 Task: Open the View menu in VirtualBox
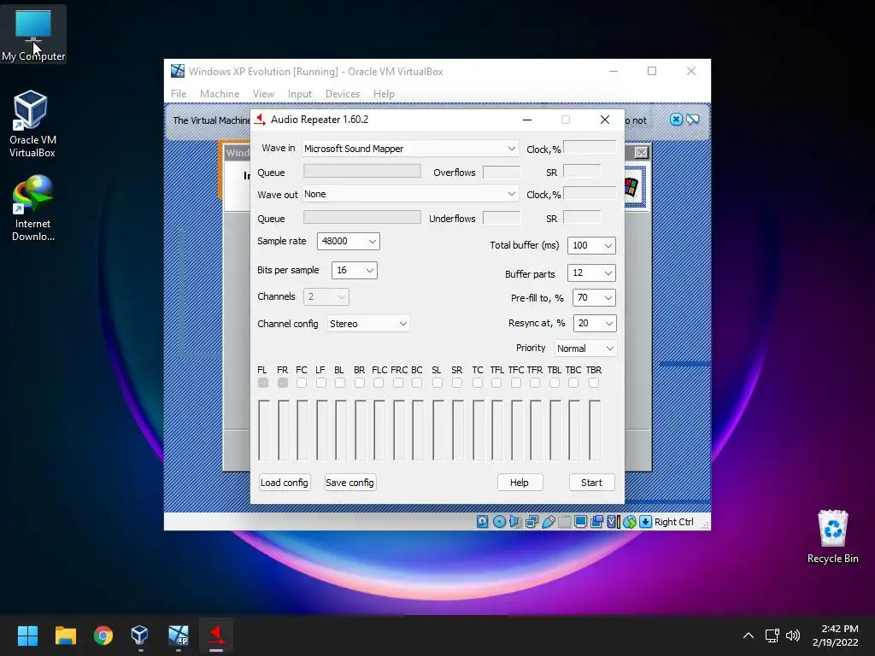[263, 94]
